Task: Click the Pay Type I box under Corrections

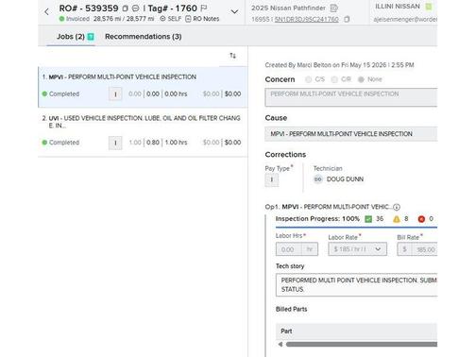Action: pos(271,180)
